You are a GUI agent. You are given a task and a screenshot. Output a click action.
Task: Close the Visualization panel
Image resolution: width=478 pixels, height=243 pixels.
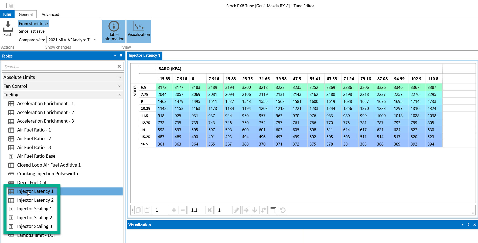coord(474,225)
